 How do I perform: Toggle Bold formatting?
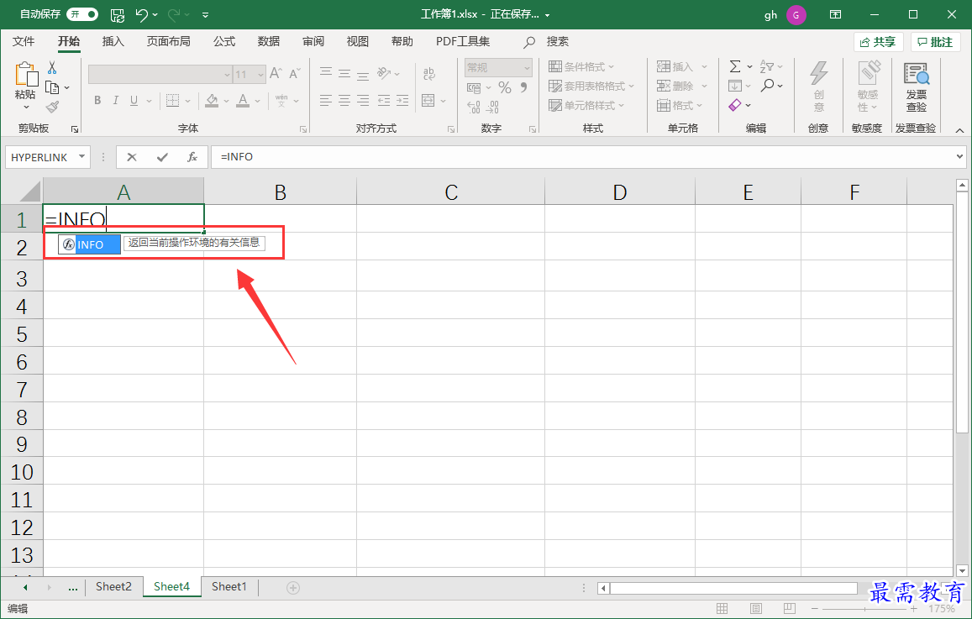click(x=97, y=101)
